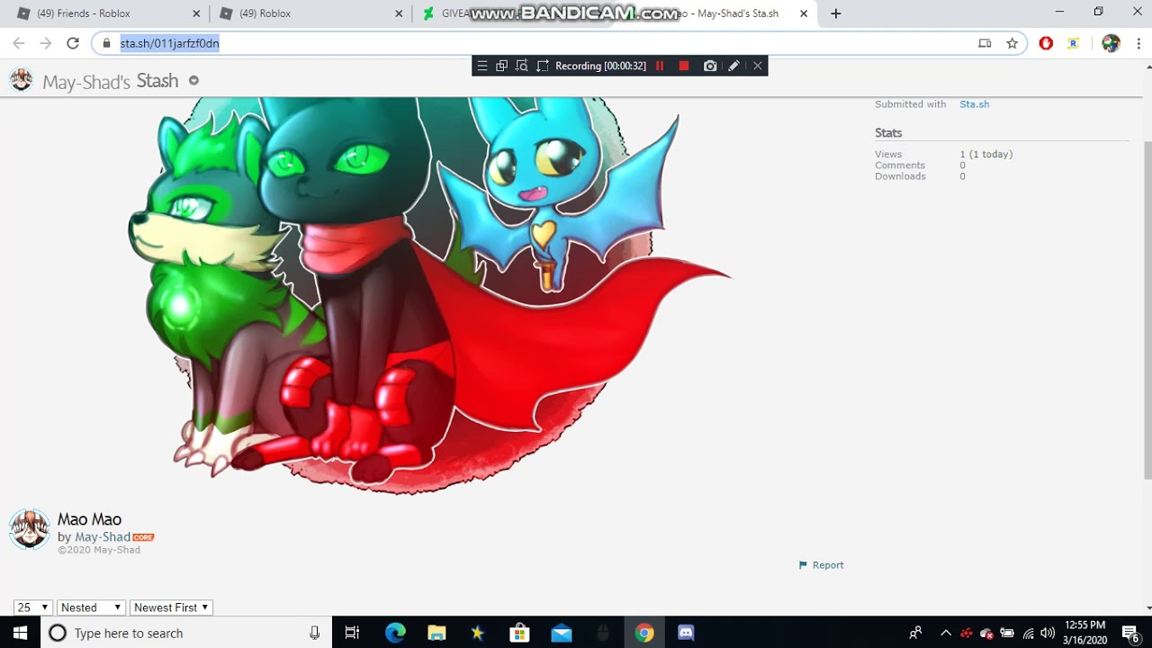View site security lock info

coord(106,43)
